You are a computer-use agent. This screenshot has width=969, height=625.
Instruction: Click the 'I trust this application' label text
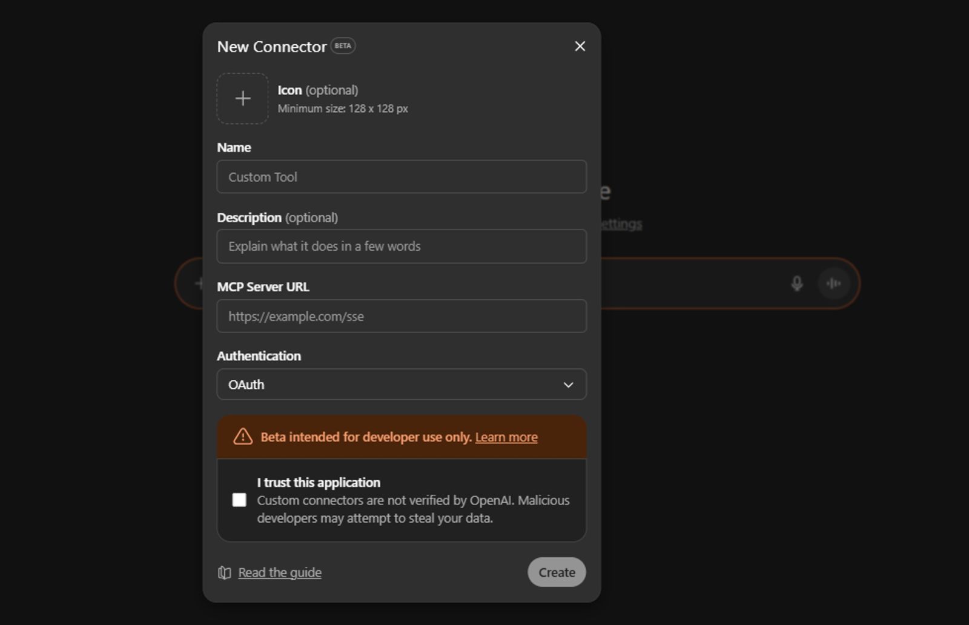319,483
